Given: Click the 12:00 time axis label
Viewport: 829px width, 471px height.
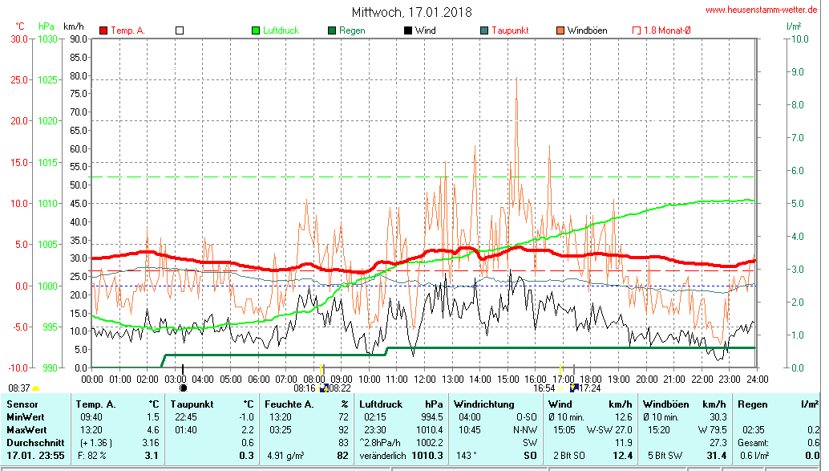Looking at the screenshot, I should 424,378.
